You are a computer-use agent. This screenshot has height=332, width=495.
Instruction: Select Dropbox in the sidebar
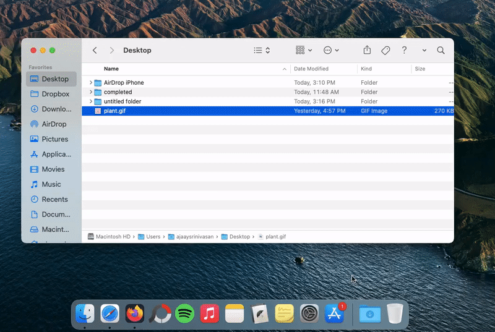click(x=55, y=94)
